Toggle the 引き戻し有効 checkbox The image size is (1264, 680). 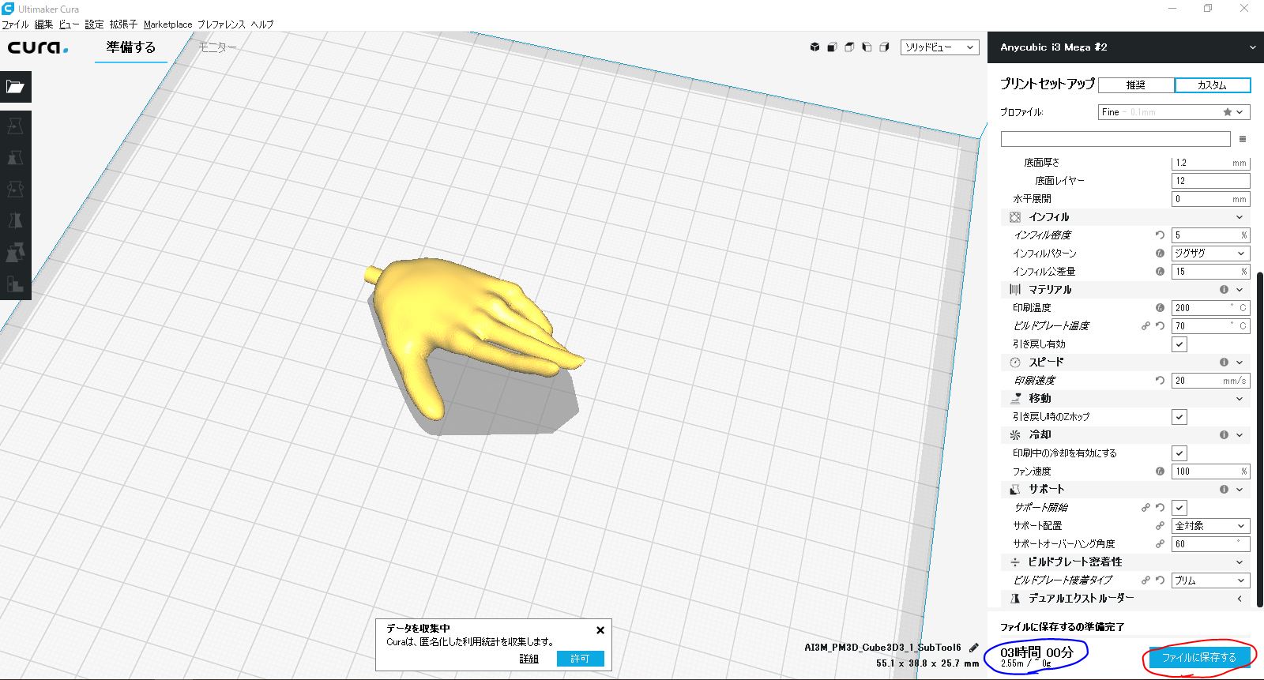click(1179, 344)
